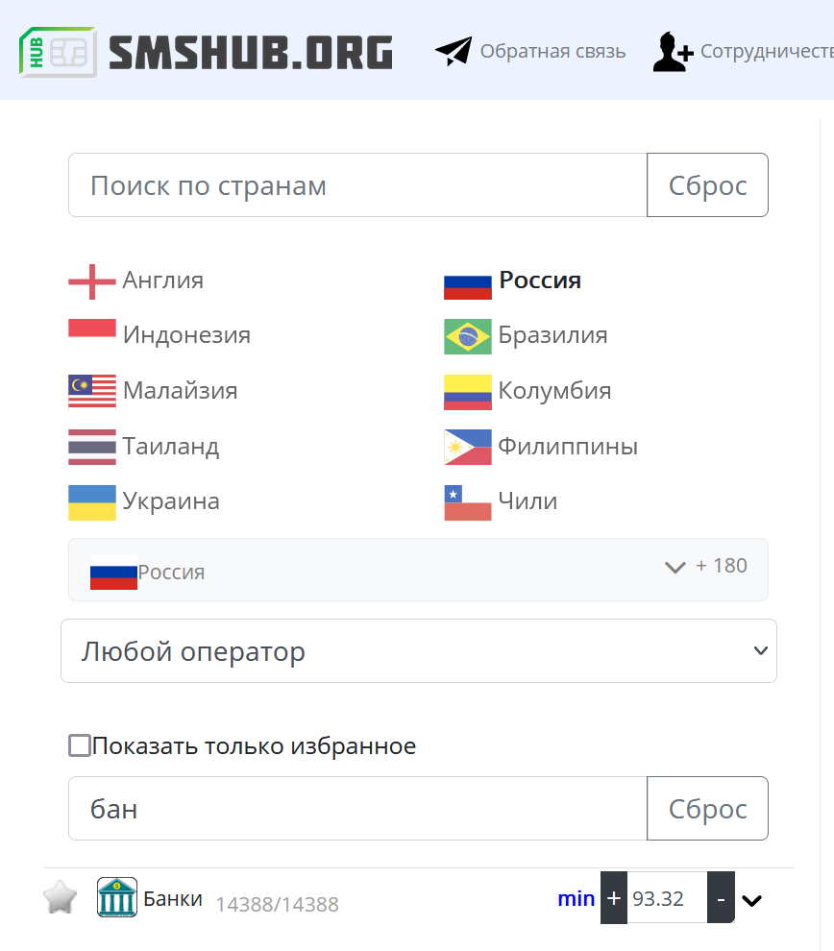Screen dimensions: 834x951
Task: Click the add-user cooperation icon
Action: point(673,52)
